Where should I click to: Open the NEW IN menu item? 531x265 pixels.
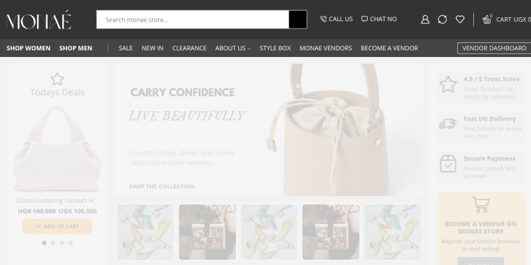pos(153,48)
